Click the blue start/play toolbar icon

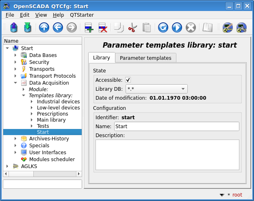point(177,27)
